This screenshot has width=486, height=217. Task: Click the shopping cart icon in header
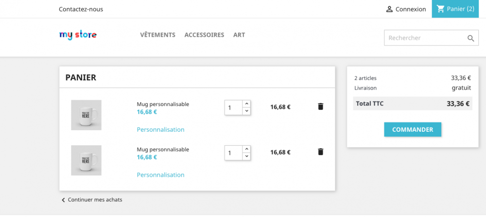pos(440,9)
